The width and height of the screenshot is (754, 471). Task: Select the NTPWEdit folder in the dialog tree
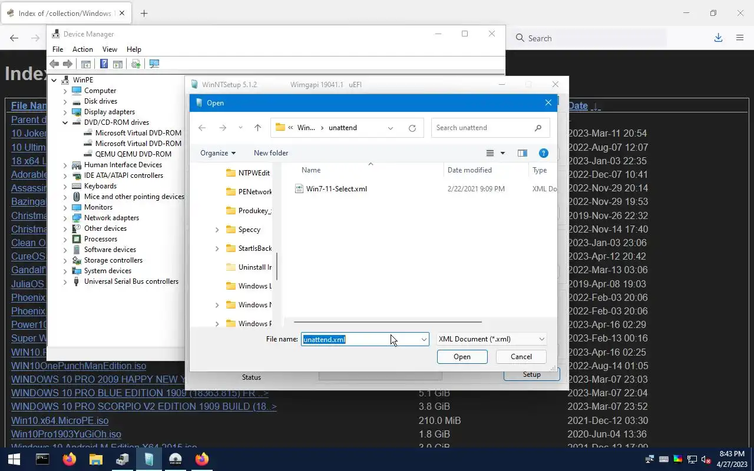(x=254, y=173)
